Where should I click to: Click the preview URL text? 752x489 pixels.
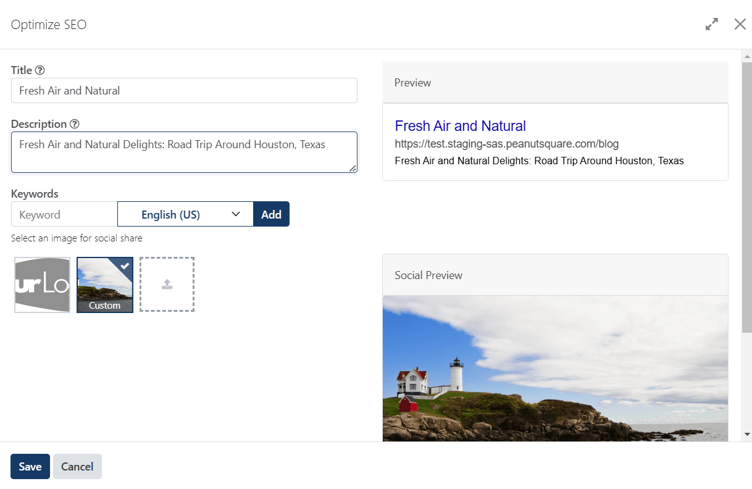[506, 144]
